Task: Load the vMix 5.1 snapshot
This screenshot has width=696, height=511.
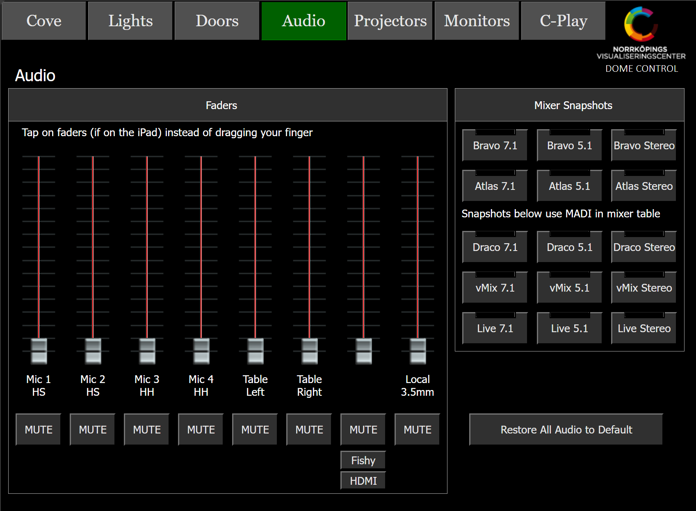Action: (x=570, y=287)
